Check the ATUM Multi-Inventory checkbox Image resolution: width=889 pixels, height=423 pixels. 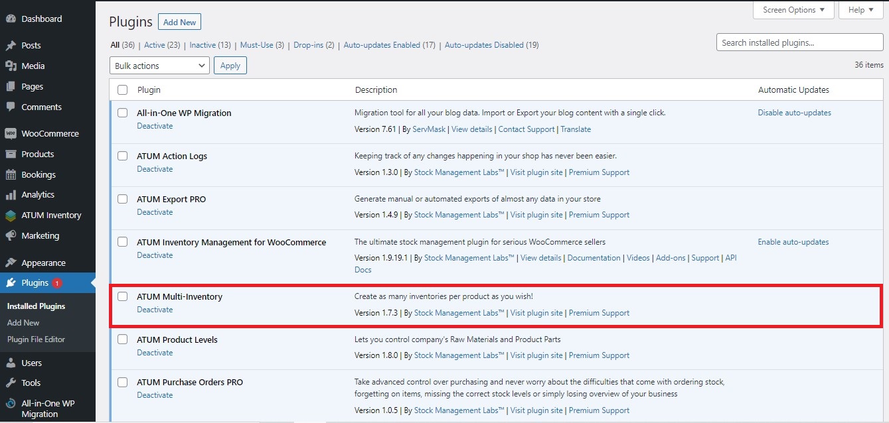(x=122, y=296)
